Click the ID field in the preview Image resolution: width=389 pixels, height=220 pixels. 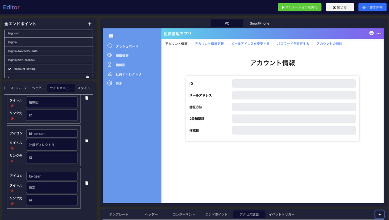(294, 84)
